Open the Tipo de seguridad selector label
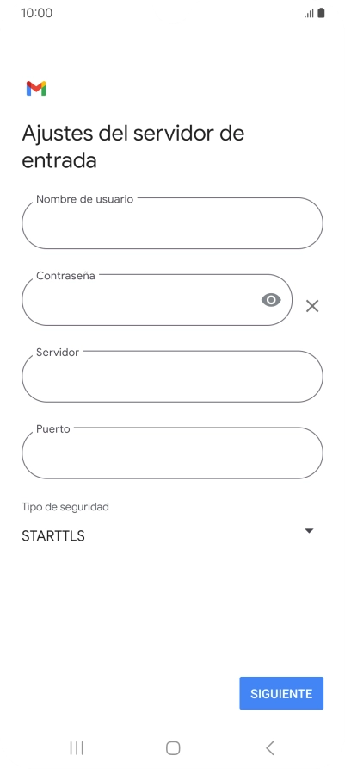This screenshot has width=345, height=769. point(65,507)
